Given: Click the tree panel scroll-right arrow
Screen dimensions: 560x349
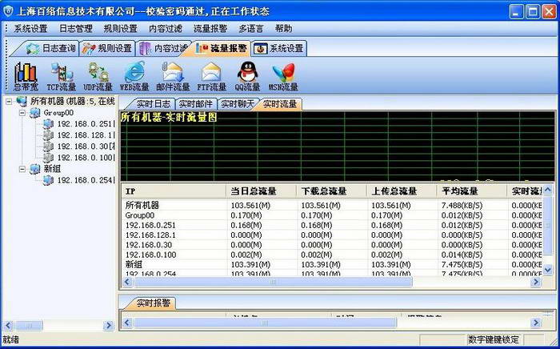Looking at the screenshot, I should 108,326.
